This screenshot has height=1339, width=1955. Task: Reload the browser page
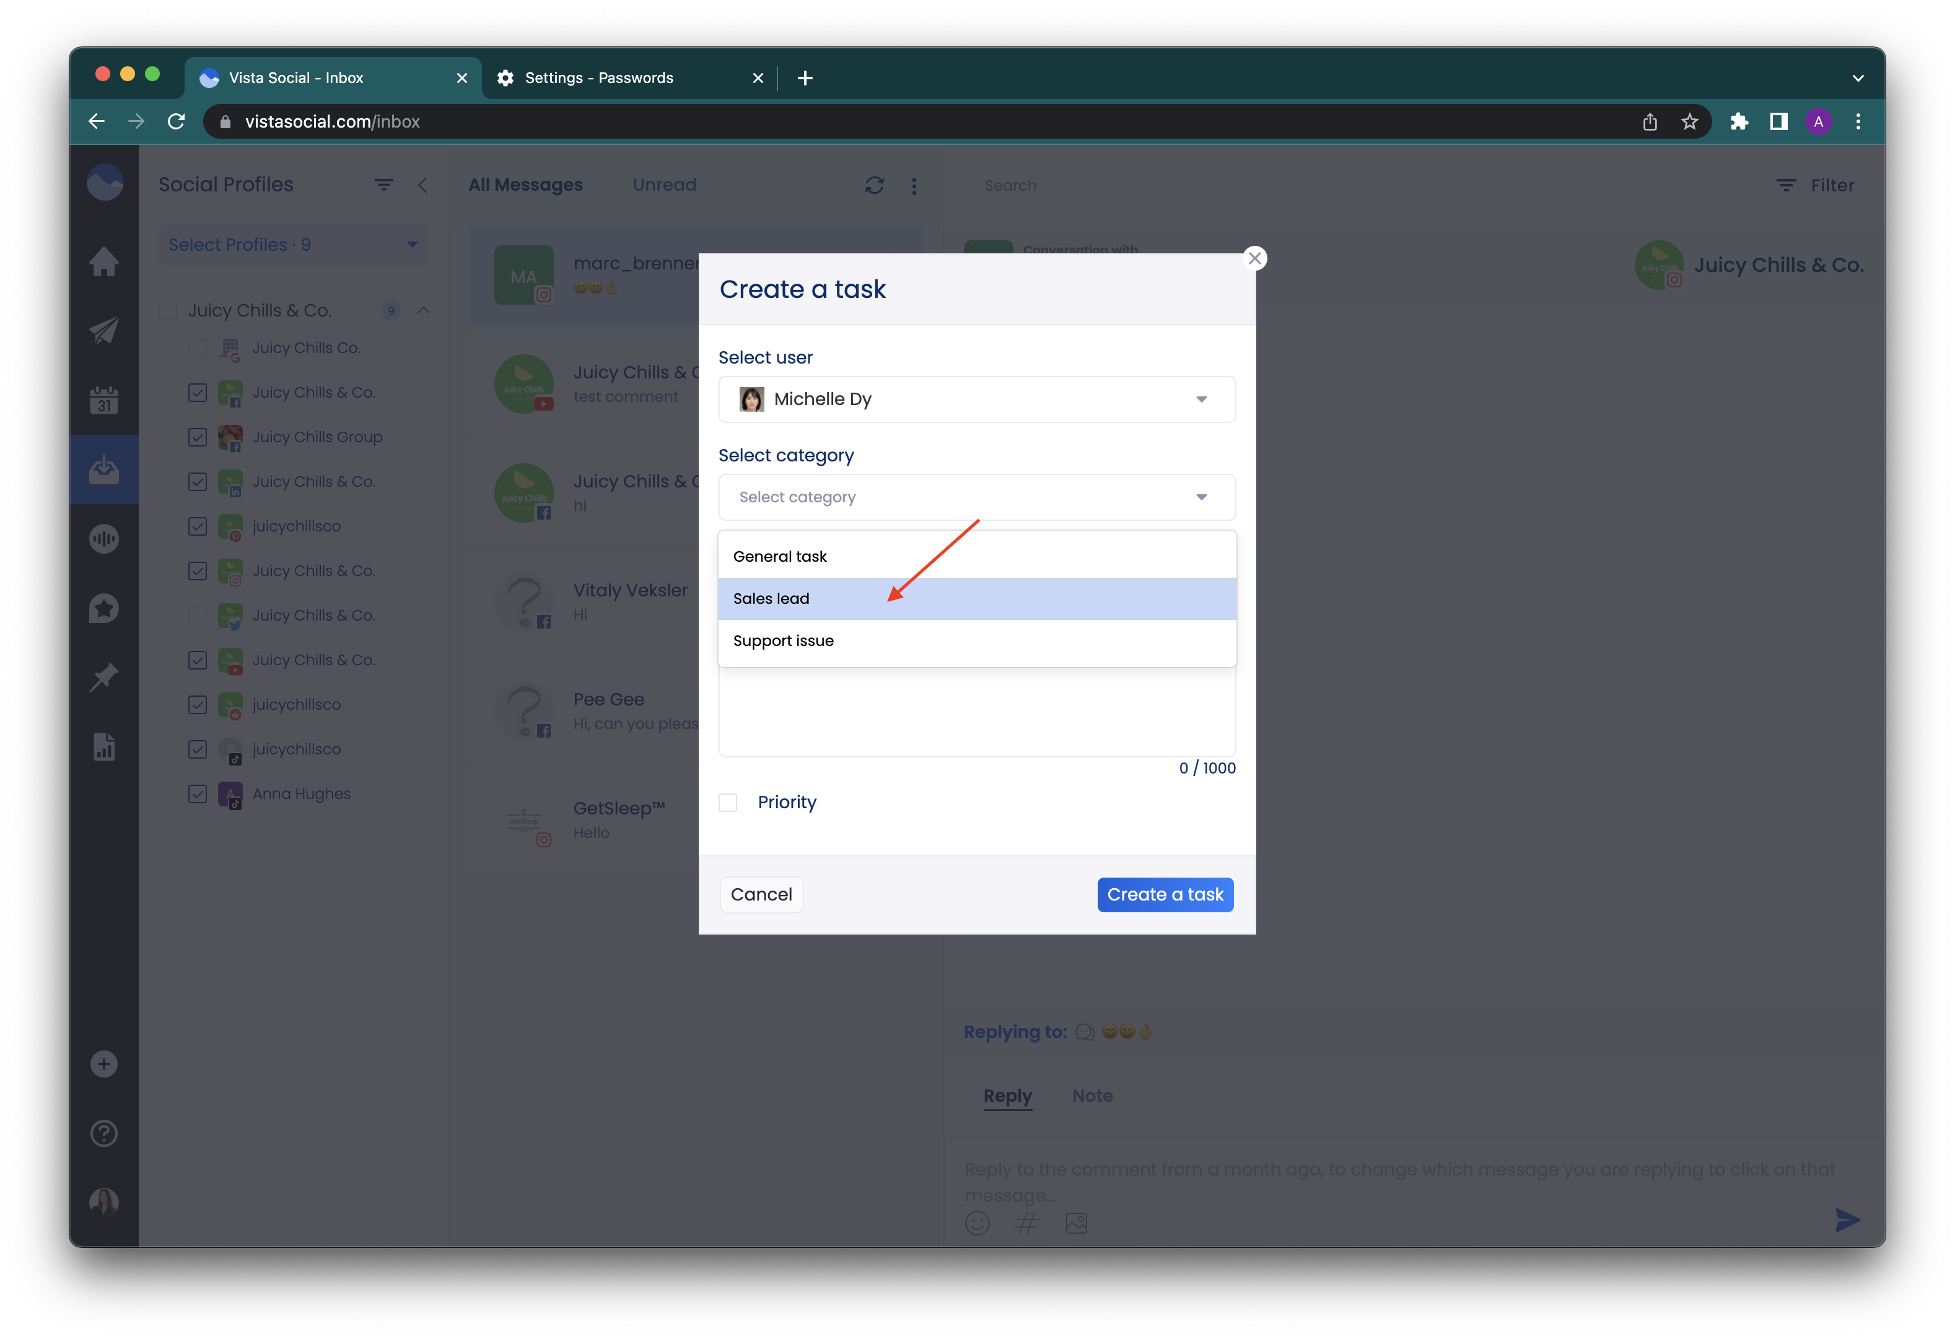(176, 122)
